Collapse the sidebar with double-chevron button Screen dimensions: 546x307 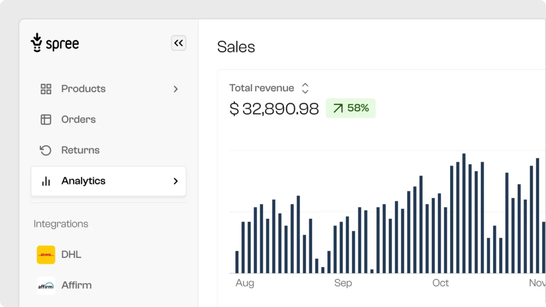point(179,43)
